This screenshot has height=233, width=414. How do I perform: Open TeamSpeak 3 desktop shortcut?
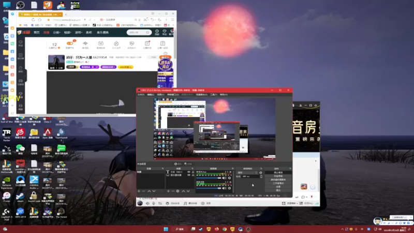point(61,134)
